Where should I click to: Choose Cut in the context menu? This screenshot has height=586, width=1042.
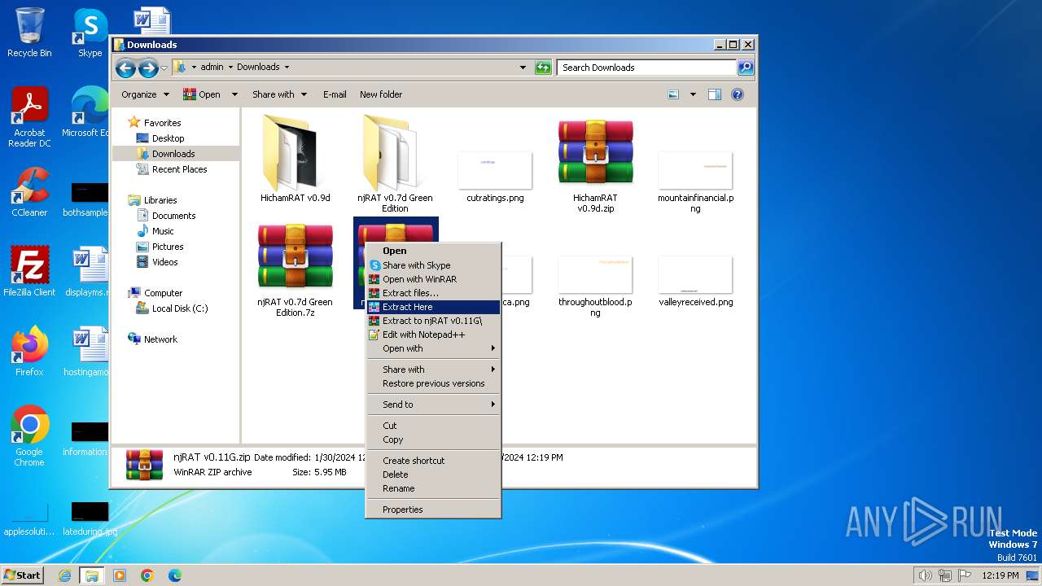pyautogui.click(x=433, y=426)
